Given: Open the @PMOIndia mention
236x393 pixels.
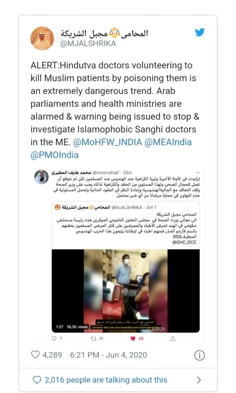Looking at the screenshot, I should [54, 155].
